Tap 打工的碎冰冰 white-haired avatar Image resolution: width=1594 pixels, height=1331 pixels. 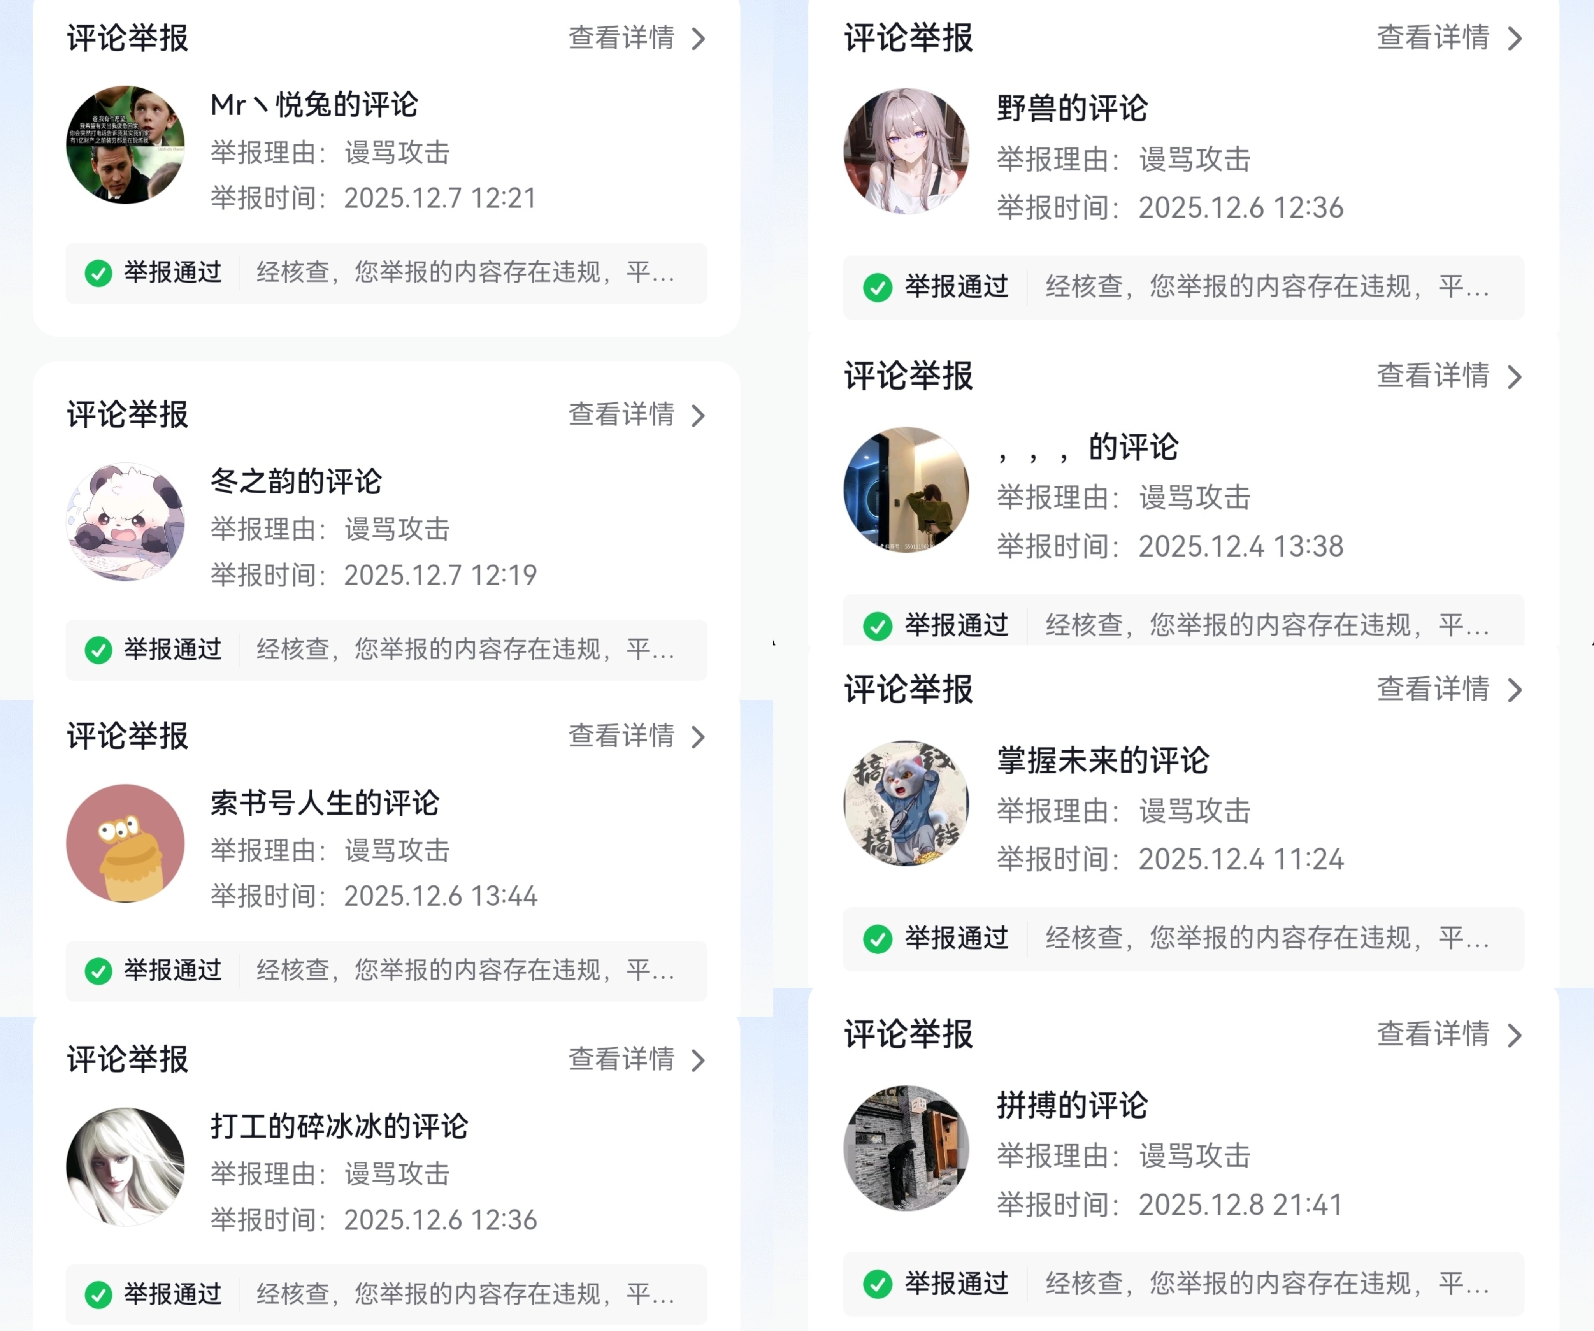(x=125, y=1166)
